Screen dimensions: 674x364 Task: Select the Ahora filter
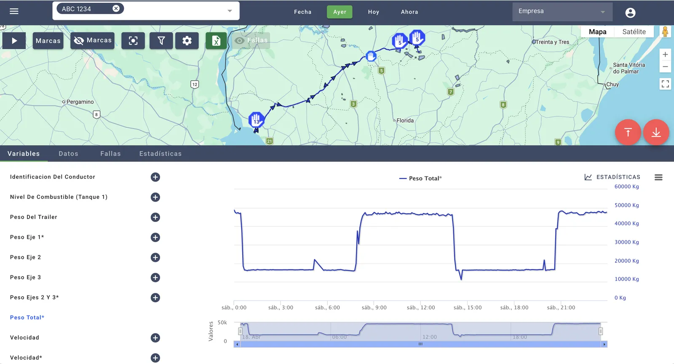click(409, 12)
